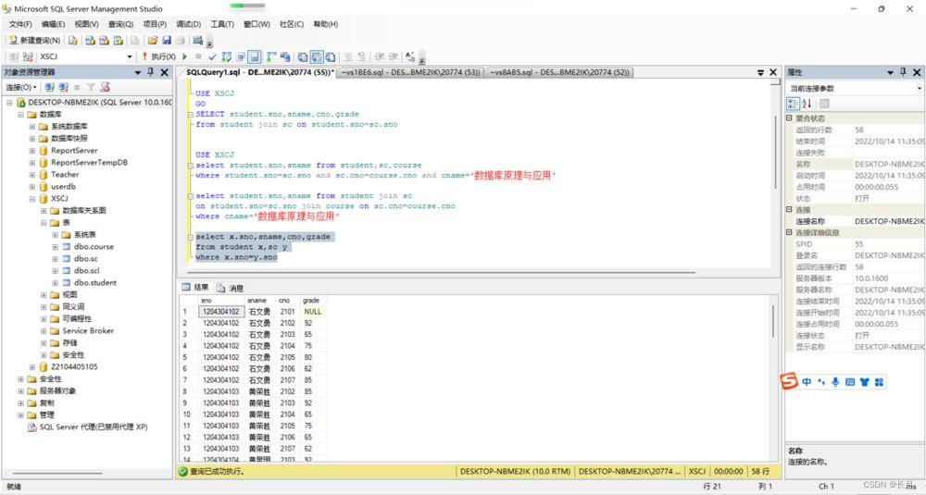Click the save floppy disk icon
The height and width of the screenshot is (495, 926).
[x=167, y=41]
